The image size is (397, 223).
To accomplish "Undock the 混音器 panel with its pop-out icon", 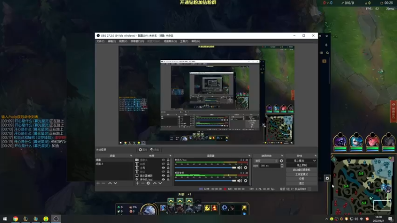I will click(x=249, y=156).
